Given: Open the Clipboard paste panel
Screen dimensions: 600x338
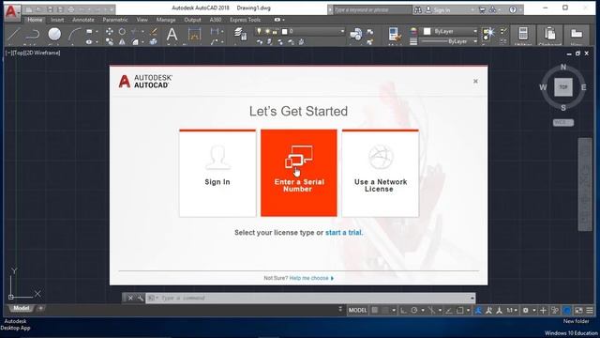Looking at the screenshot, I should click(550, 36).
